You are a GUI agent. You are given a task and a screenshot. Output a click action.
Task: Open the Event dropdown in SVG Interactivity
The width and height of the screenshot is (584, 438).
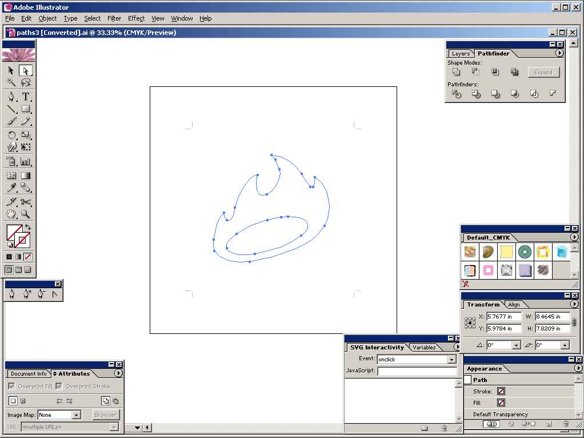point(452,359)
